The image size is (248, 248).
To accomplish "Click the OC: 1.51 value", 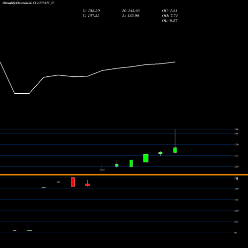I will click(x=170, y=11).
